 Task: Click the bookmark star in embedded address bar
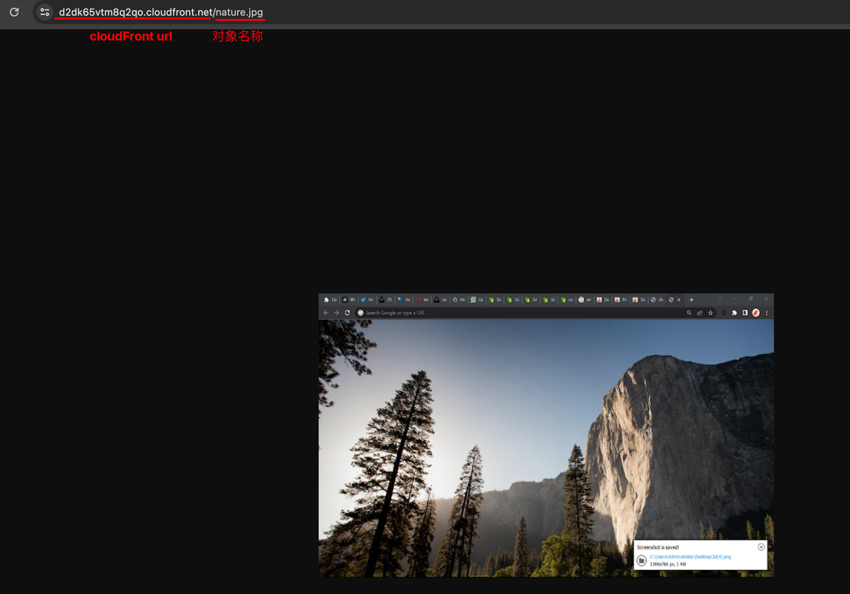pyautogui.click(x=711, y=313)
